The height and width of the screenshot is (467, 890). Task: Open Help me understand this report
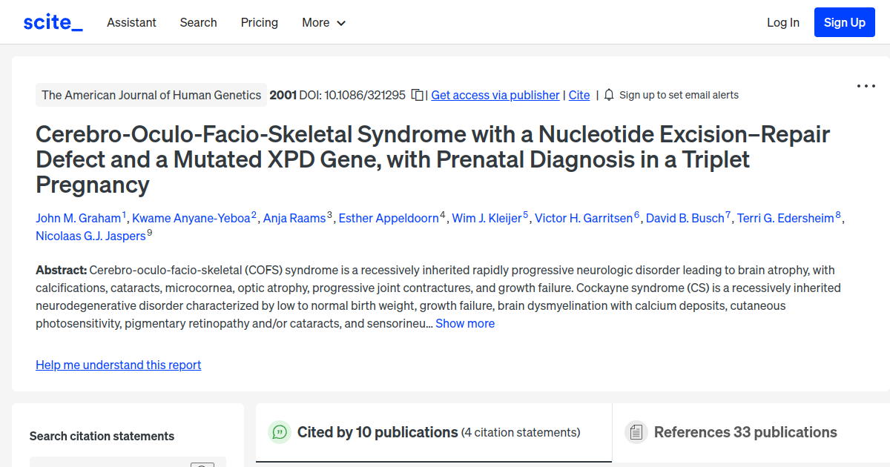[x=118, y=365]
